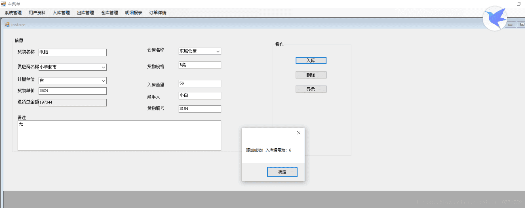The image size is (525, 208).
Task: Click the 经手人 field with 小白
Action: (x=200, y=96)
